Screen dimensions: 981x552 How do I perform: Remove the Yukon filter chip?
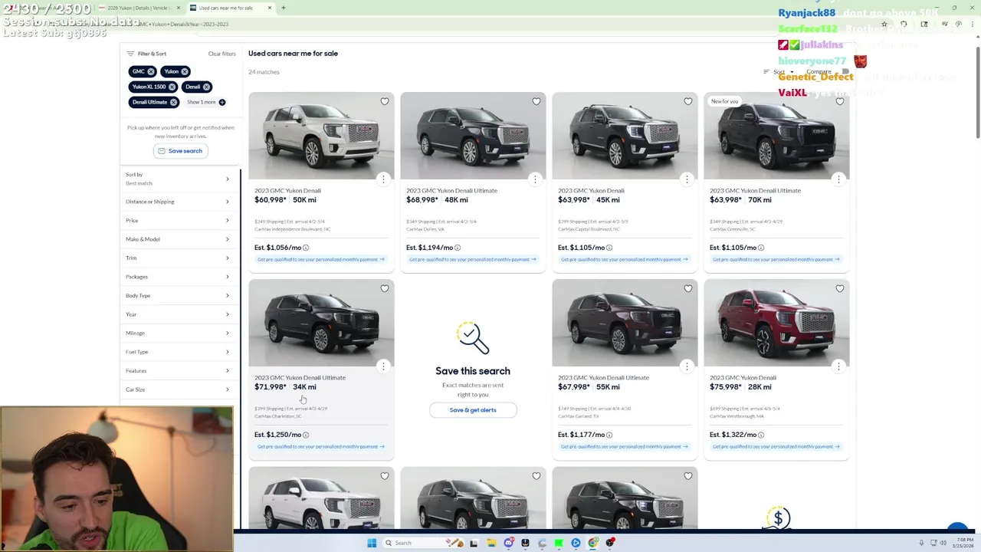pyautogui.click(x=185, y=71)
